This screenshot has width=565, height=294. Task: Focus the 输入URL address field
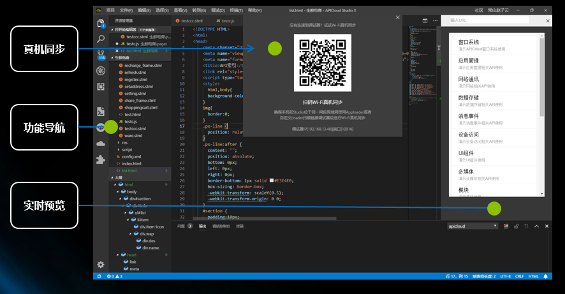coord(488,20)
